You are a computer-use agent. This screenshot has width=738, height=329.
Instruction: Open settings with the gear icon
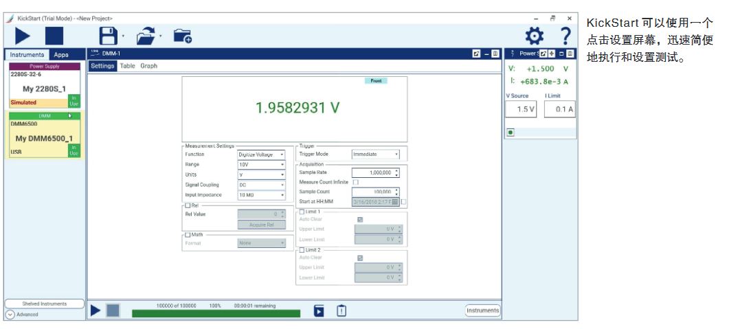click(535, 36)
